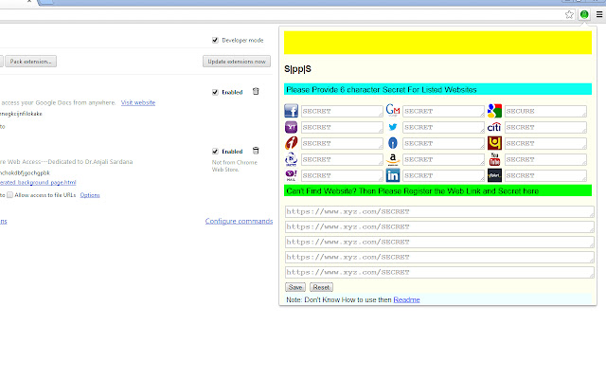
Task: Click the Google icon beside the SECURE field
Action: coord(494,111)
